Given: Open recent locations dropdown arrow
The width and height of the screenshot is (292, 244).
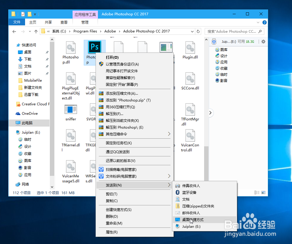Looking at the screenshot, I should click(x=30, y=32).
